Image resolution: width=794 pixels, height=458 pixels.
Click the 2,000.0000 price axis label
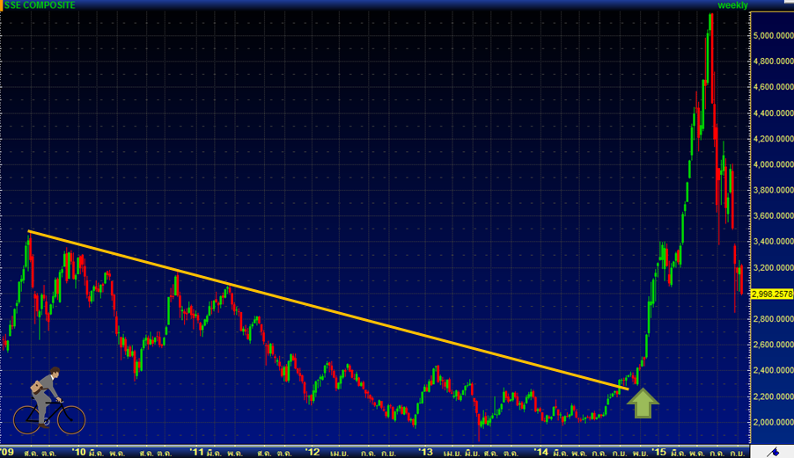point(772,422)
